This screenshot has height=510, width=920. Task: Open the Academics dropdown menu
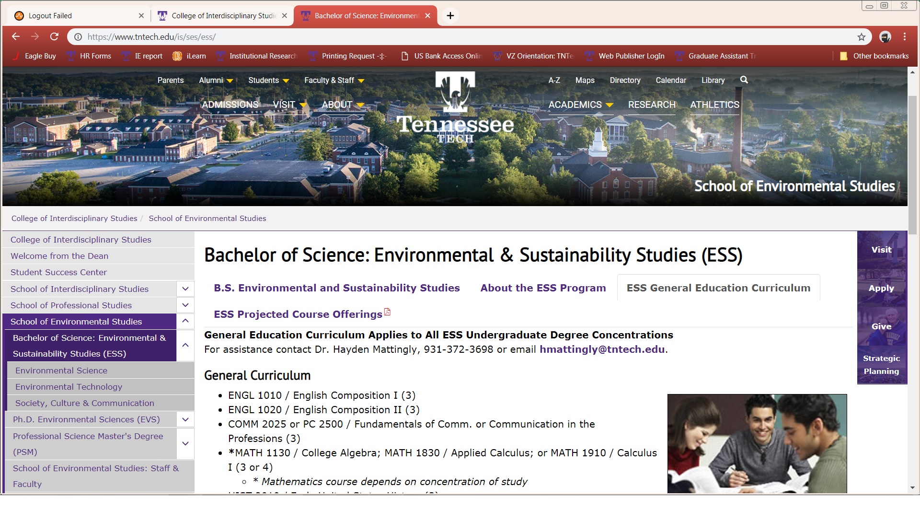580,104
